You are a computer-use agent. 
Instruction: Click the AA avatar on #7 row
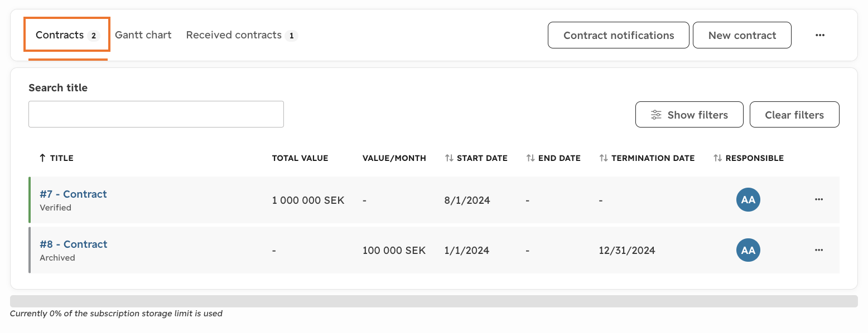(748, 199)
